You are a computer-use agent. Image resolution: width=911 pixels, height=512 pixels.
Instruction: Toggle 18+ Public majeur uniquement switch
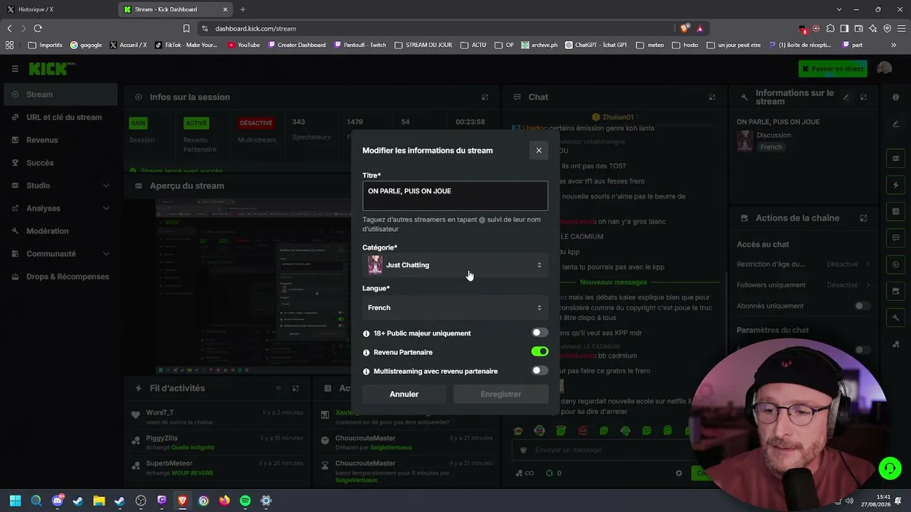pos(539,333)
